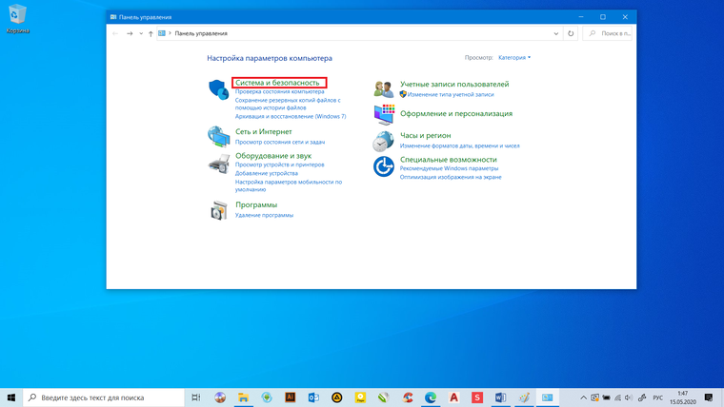The width and height of the screenshot is (724, 407).
Task: Refresh the Control Panel view
Action: 571,33
